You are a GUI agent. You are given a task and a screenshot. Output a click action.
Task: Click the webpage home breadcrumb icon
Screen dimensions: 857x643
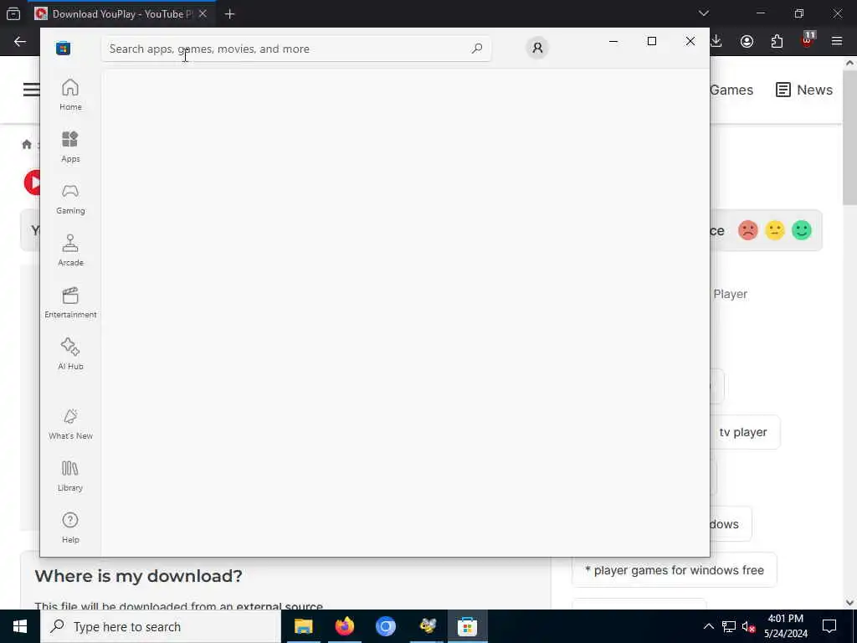[x=27, y=144]
